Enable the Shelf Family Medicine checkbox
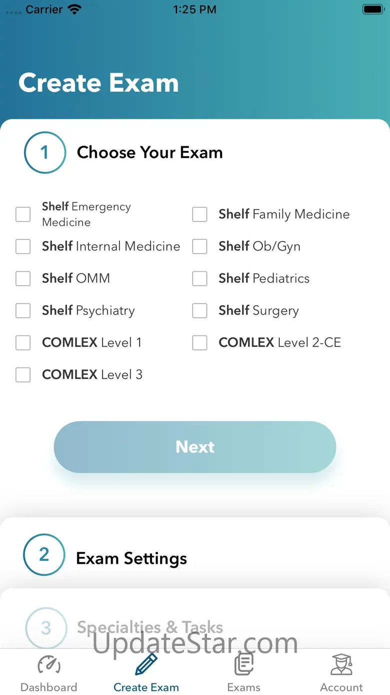This screenshot has height=695, width=390. click(x=200, y=214)
